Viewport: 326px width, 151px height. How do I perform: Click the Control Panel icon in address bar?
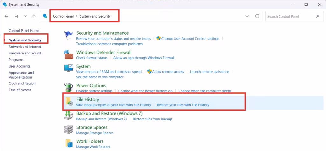[45, 16]
